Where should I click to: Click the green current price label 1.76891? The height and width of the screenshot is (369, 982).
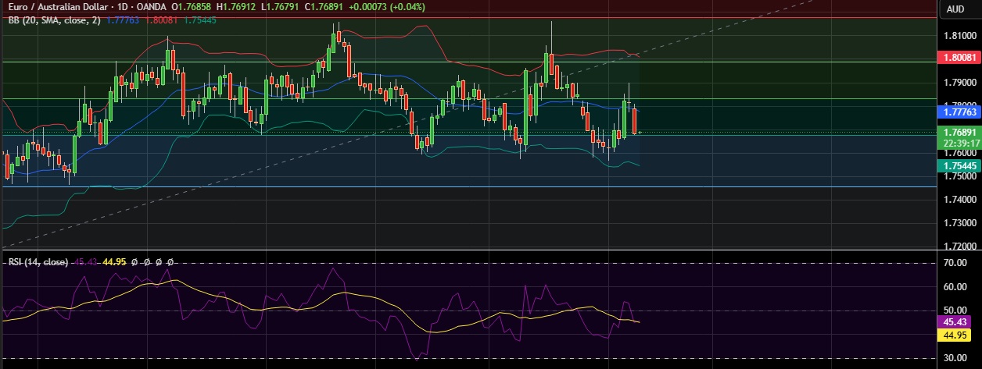click(959, 132)
